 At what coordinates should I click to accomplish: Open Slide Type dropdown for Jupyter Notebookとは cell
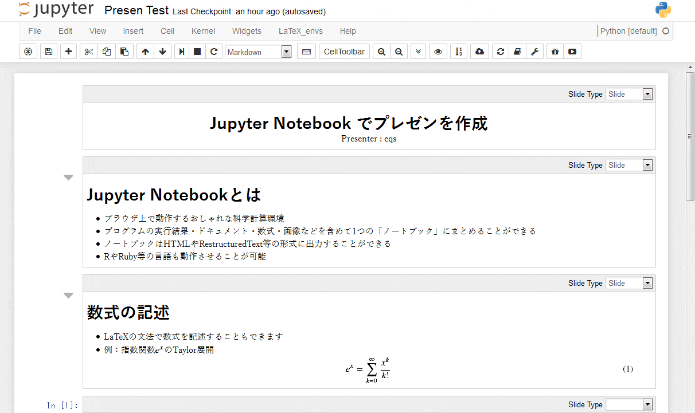(x=629, y=165)
